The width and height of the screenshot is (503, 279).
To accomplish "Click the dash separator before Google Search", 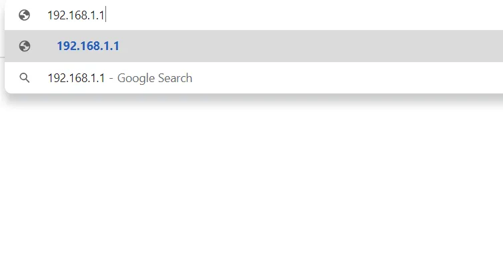I will tap(111, 78).
